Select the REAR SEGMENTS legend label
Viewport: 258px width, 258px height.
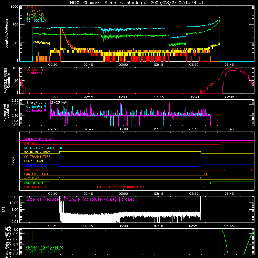[43, 251]
